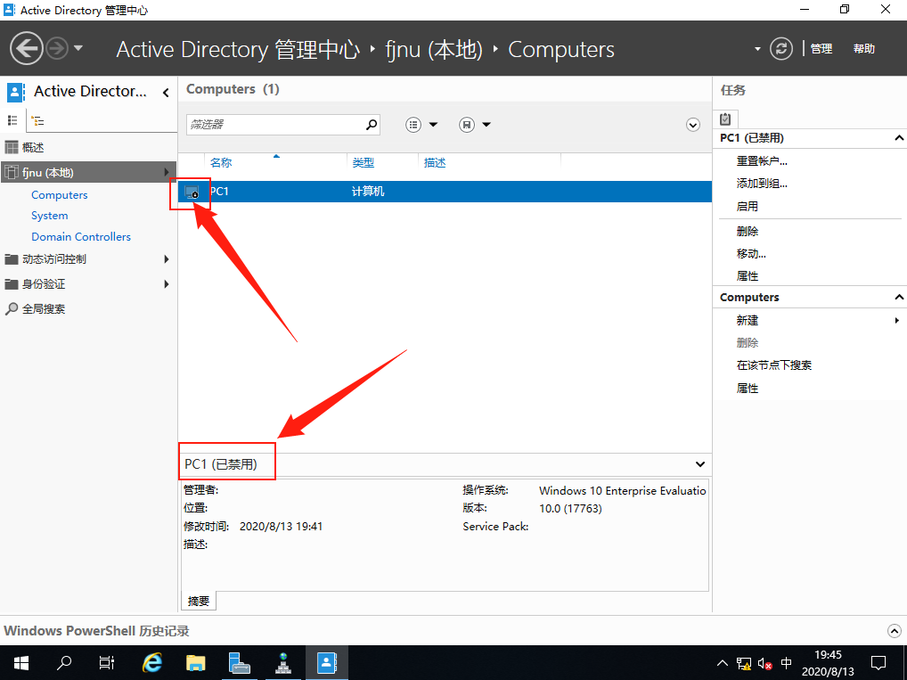Open the notification center icon

click(878, 663)
